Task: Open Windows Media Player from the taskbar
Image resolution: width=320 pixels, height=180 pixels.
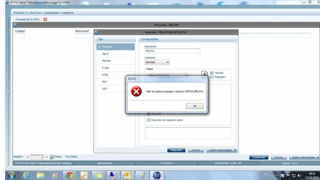Action: [x=54, y=175]
